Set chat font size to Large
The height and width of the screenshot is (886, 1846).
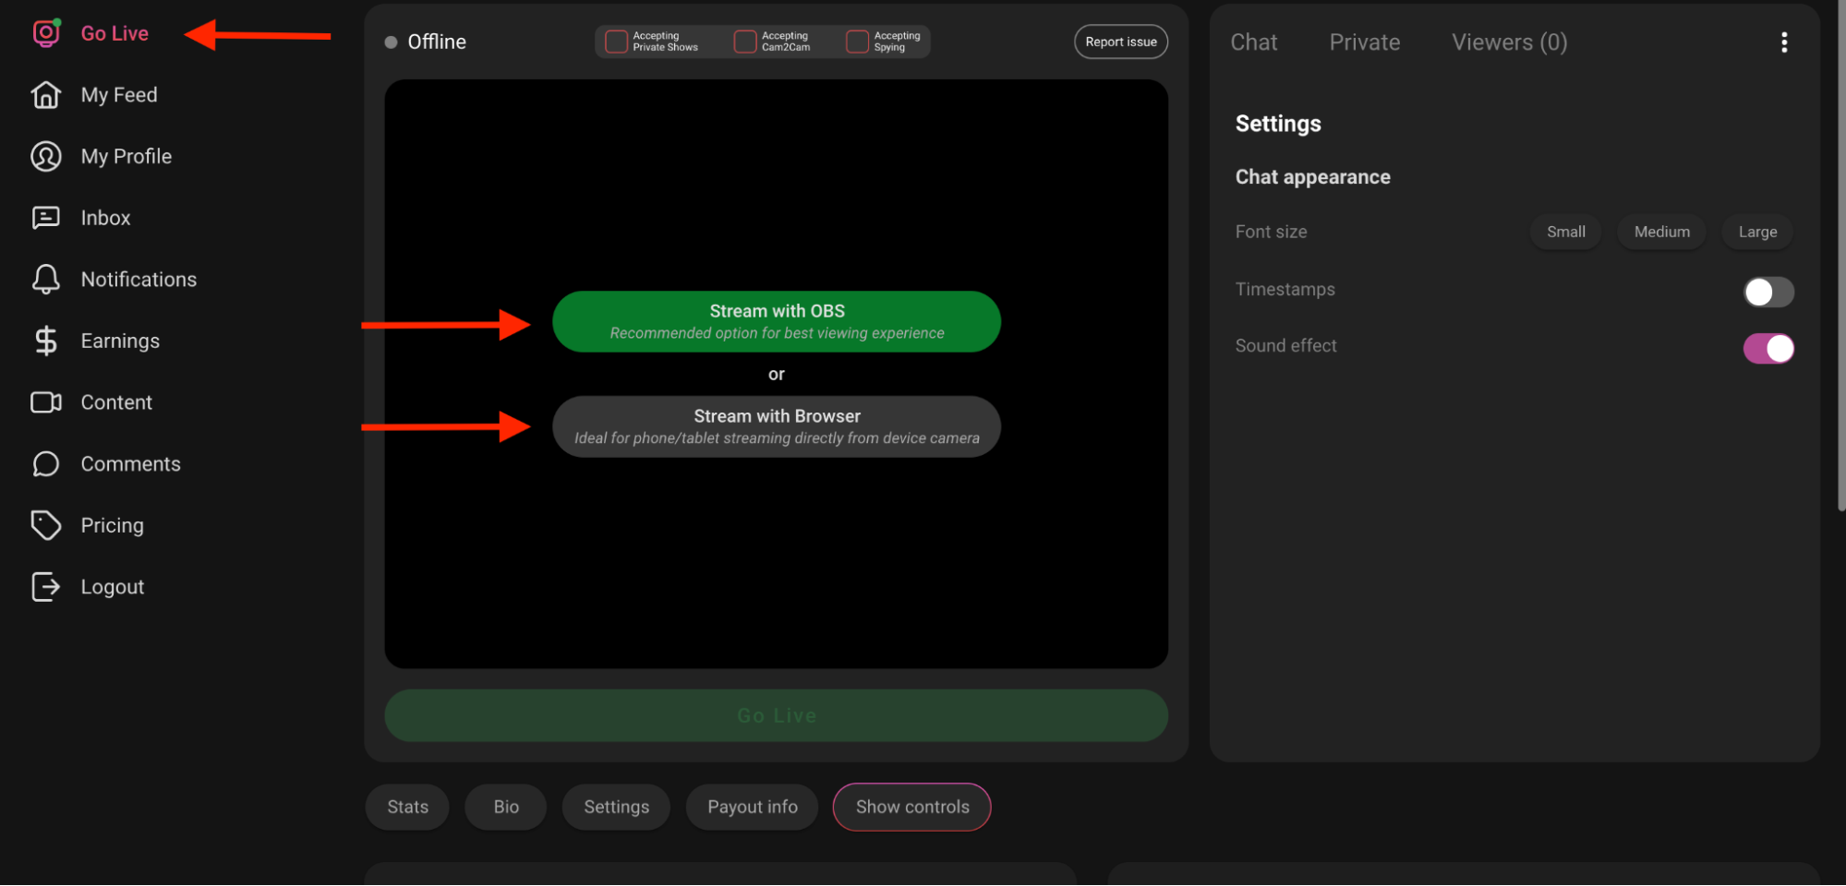point(1756,232)
